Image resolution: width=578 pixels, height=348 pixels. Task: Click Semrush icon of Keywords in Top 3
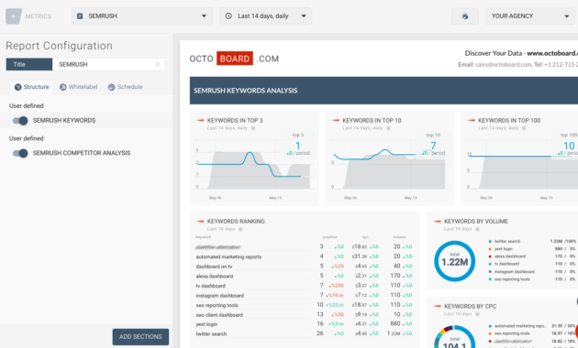click(200, 120)
